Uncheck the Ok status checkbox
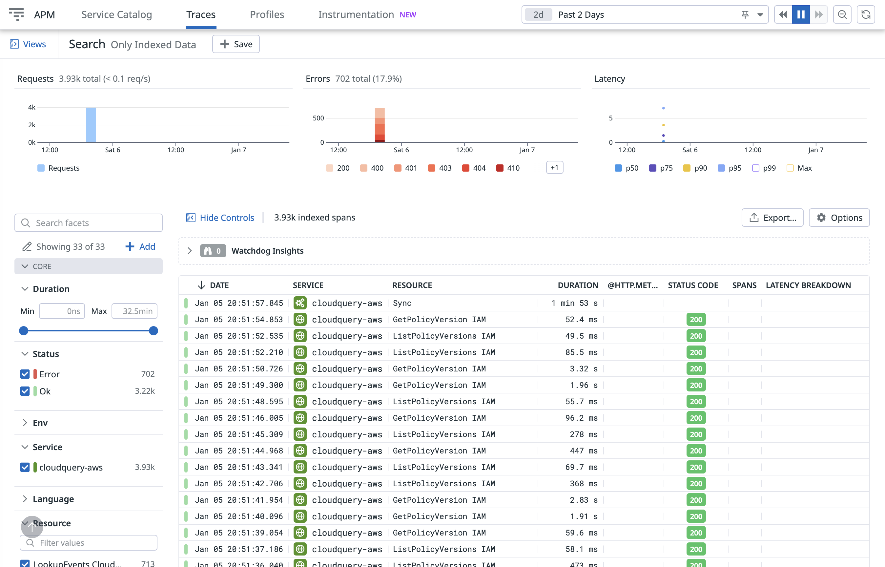 click(x=25, y=391)
